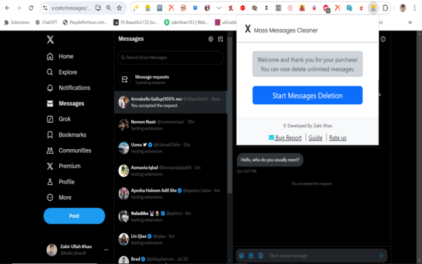Expand the bookmarks overflow chevron
Viewport: 422px width, 264px height.
[x=410, y=22]
